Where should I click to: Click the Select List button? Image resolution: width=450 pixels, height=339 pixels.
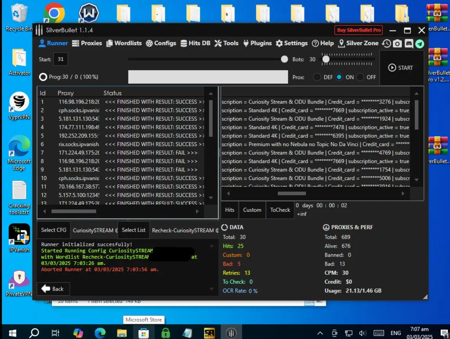click(x=134, y=230)
